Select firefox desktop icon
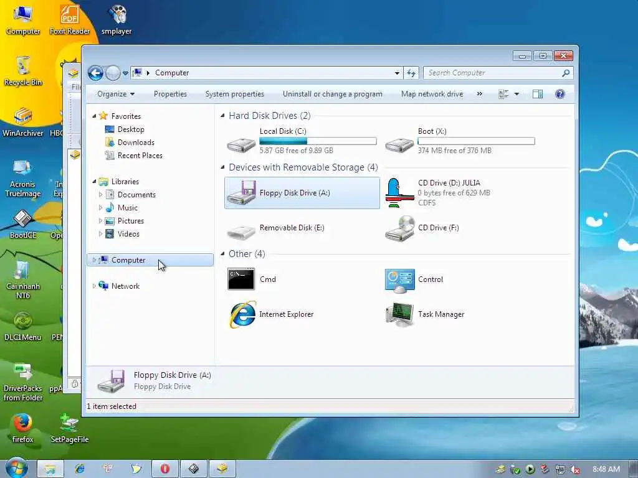 pyautogui.click(x=22, y=428)
